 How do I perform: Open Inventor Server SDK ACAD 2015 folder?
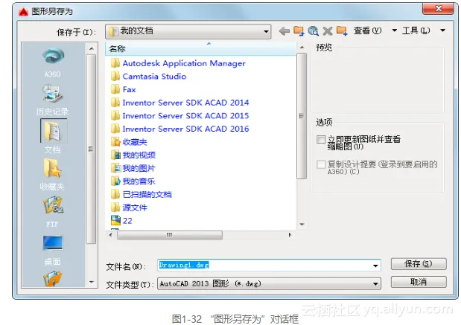click(x=180, y=116)
